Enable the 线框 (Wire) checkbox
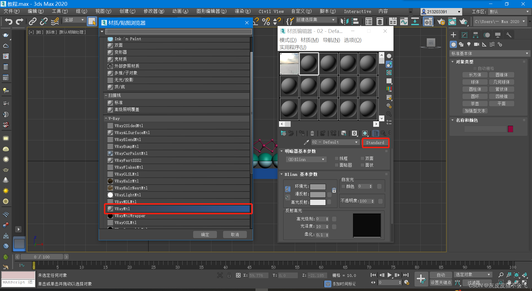532x291 pixels. [x=337, y=158]
